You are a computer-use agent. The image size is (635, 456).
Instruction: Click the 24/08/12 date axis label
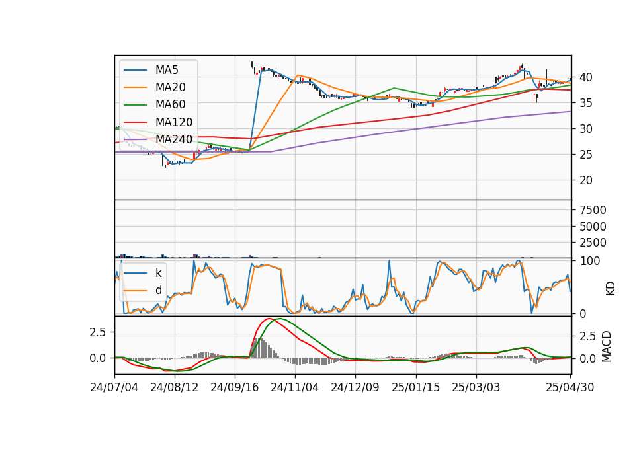[x=175, y=387]
